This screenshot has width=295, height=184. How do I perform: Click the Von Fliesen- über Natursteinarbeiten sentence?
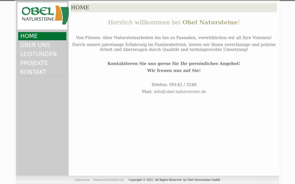174,38
